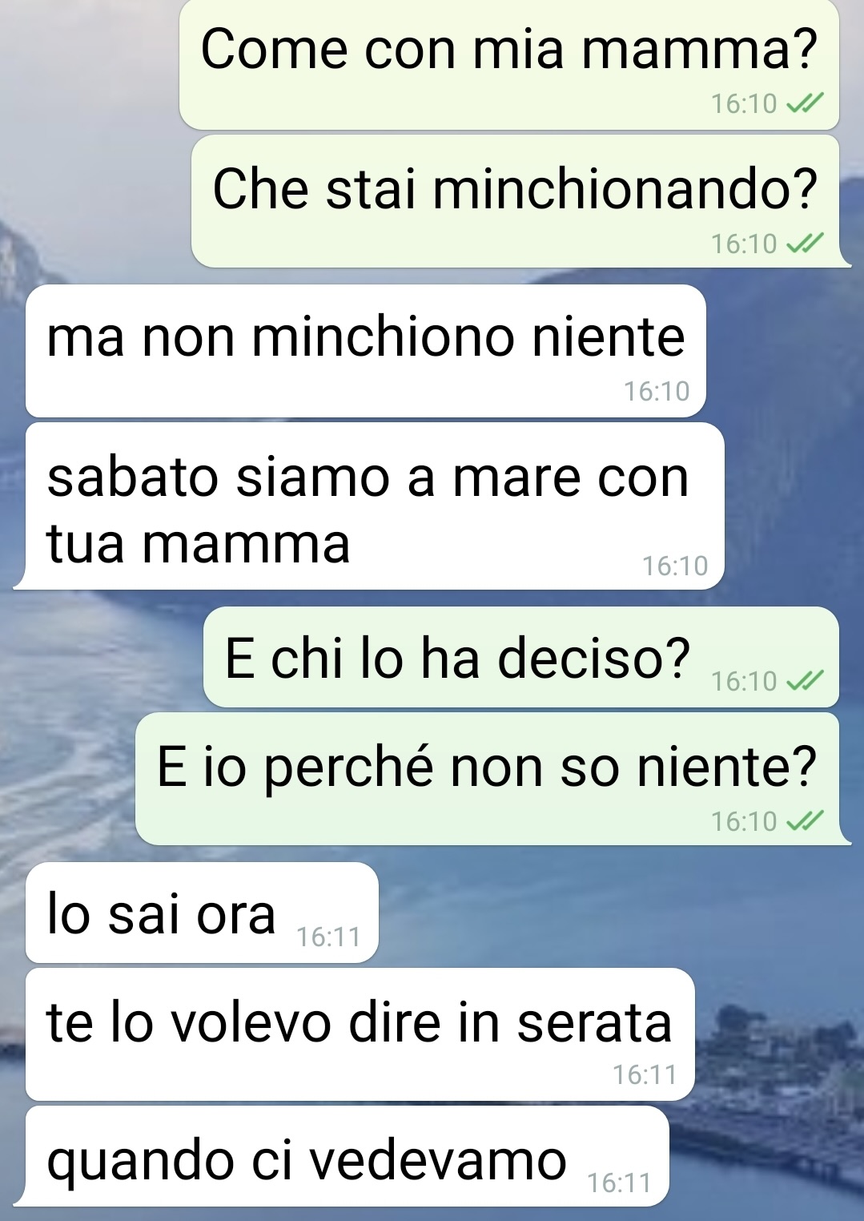
Task: Tap the "lo sai ora" received message
Action: 202,913
